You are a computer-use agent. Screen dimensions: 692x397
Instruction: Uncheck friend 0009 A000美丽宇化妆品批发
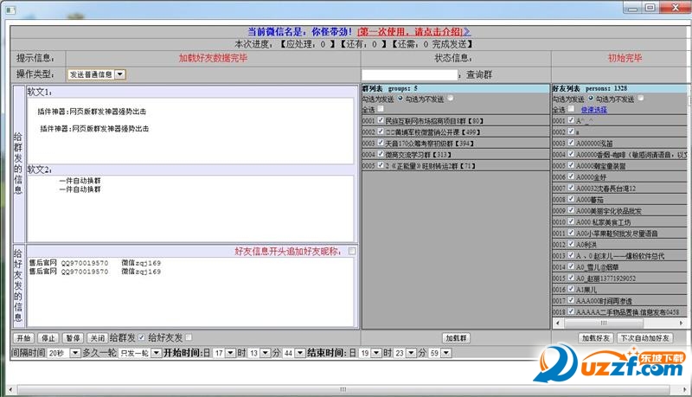pyautogui.click(x=571, y=210)
